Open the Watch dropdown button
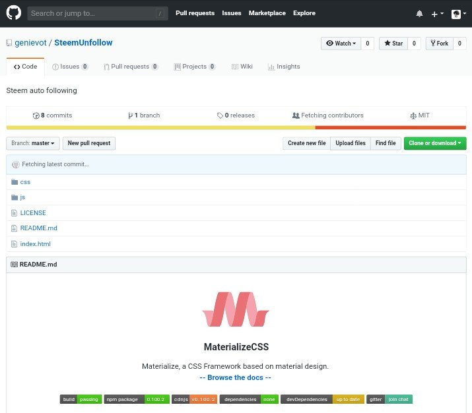 click(x=341, y=44)
